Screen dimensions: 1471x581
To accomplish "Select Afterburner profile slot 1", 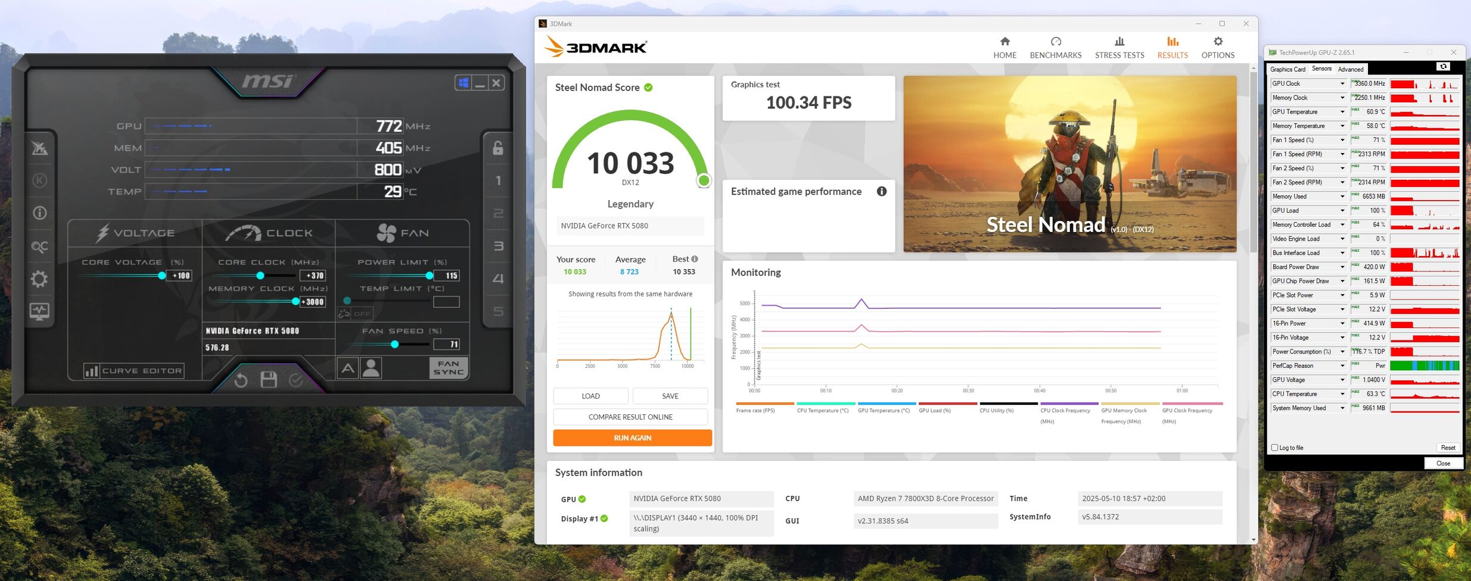I will (x=498, y=180).
